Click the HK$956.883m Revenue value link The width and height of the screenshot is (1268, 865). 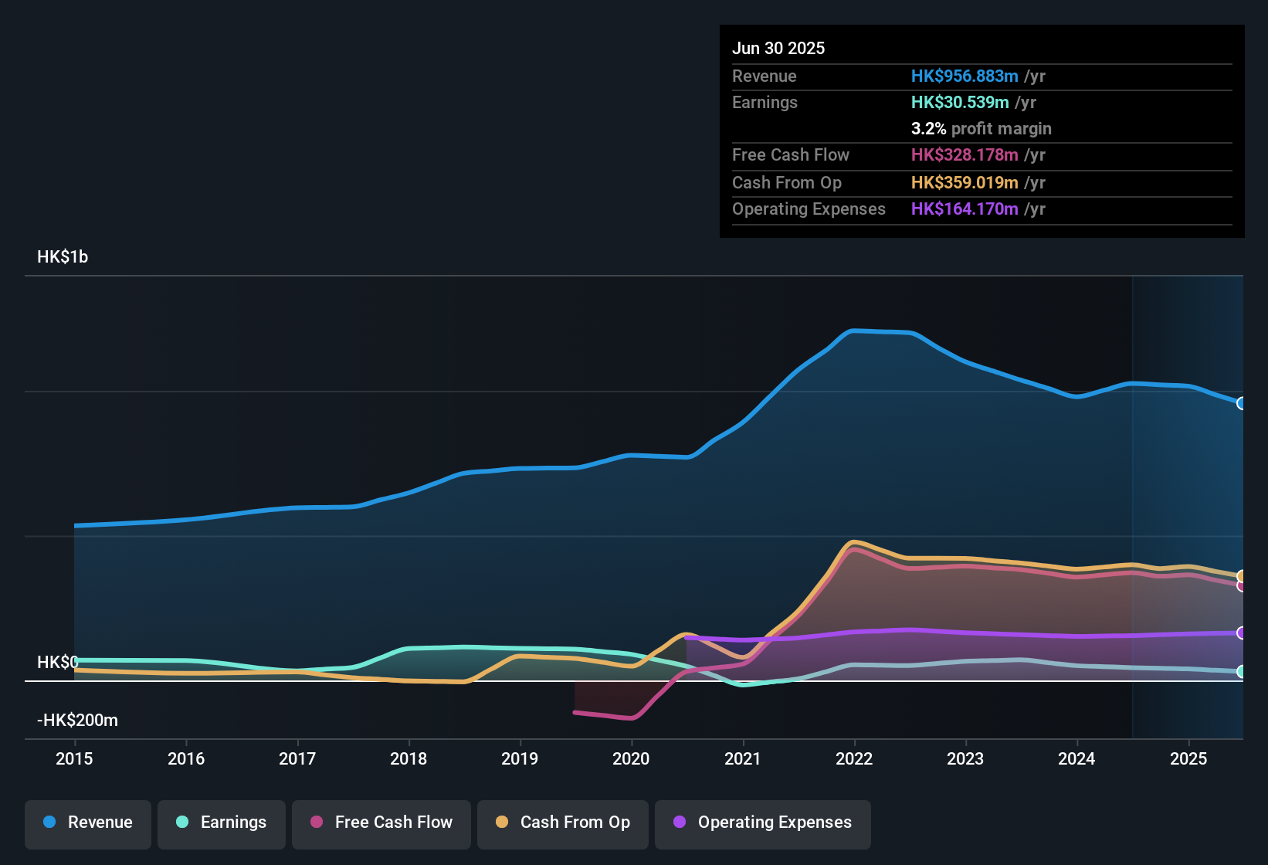pyautogui.click(x=964, y=76)
